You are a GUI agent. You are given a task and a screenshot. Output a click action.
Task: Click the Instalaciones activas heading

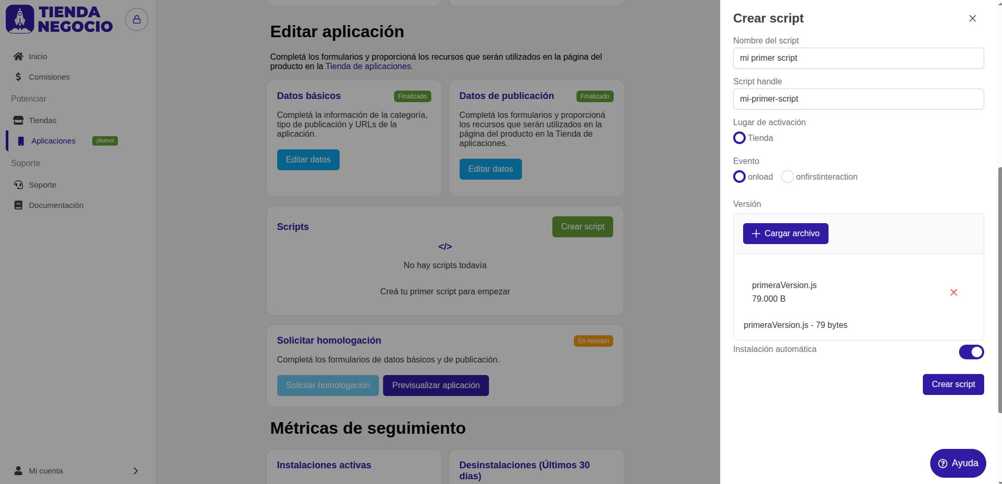click(324, 465)
